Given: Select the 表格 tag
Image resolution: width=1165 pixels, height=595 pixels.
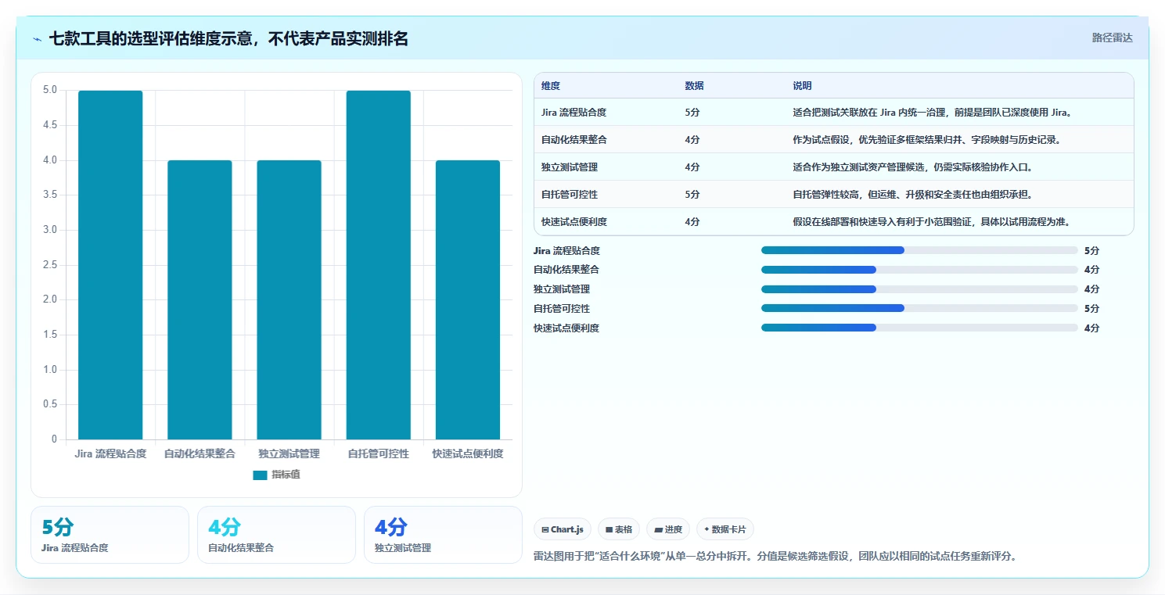Looking at the screenshot, I should point(619,529).
